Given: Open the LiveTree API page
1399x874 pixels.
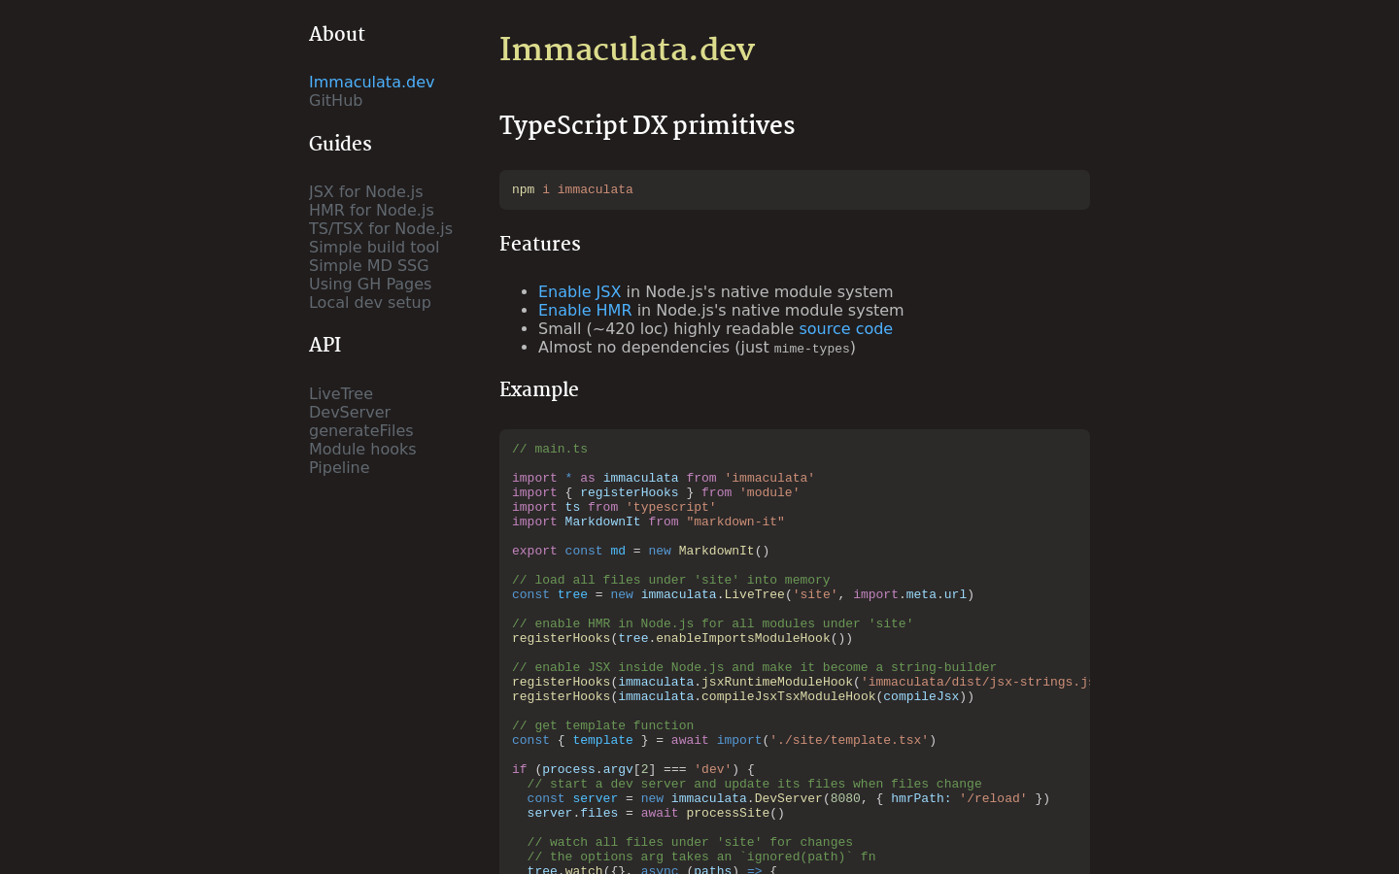Looking at the screenshot, I should point(341,394).
